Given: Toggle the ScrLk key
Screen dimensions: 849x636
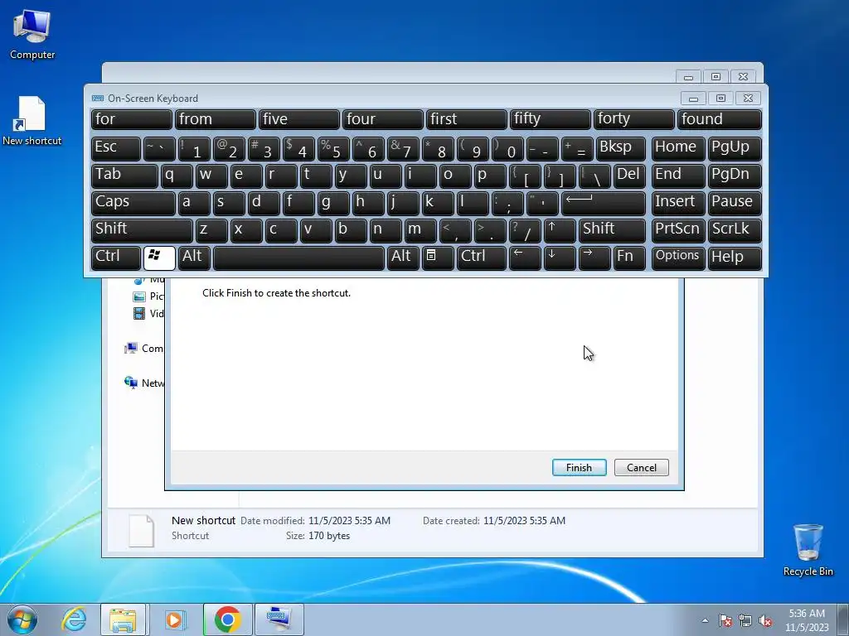Looking at the screenshot, I should point(735,230).
